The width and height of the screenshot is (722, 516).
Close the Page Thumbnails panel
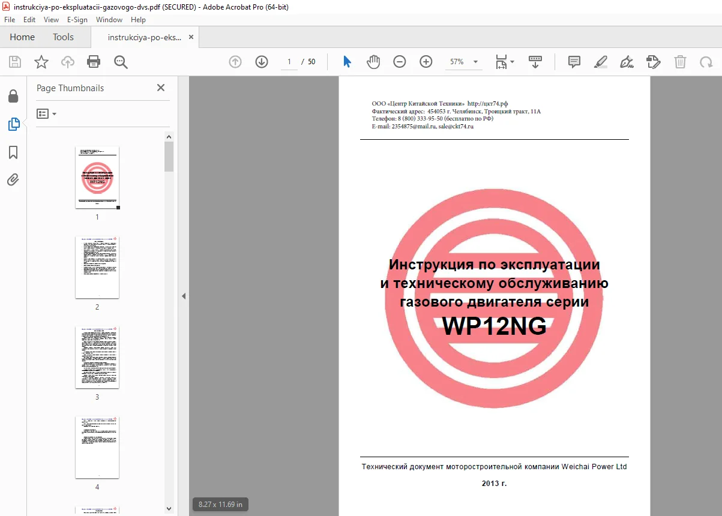tap(161, 88)
